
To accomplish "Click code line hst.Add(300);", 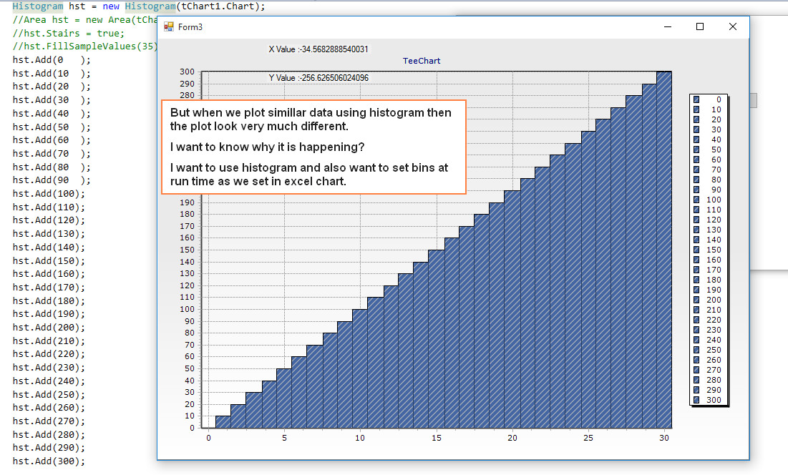I will [49, 461].
